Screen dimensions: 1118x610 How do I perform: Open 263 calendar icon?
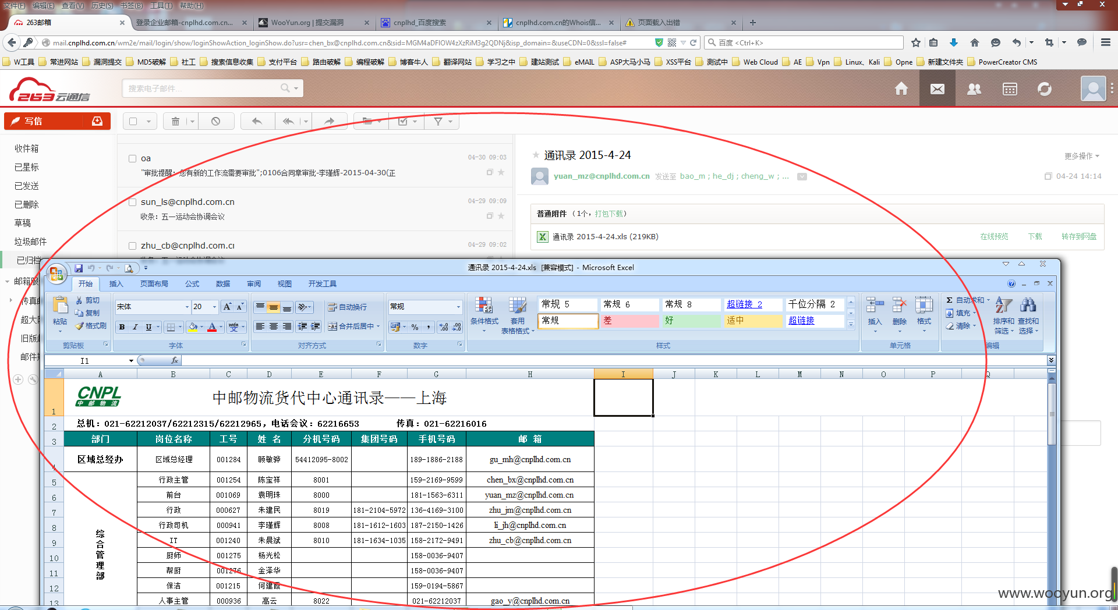(1010, 88)
